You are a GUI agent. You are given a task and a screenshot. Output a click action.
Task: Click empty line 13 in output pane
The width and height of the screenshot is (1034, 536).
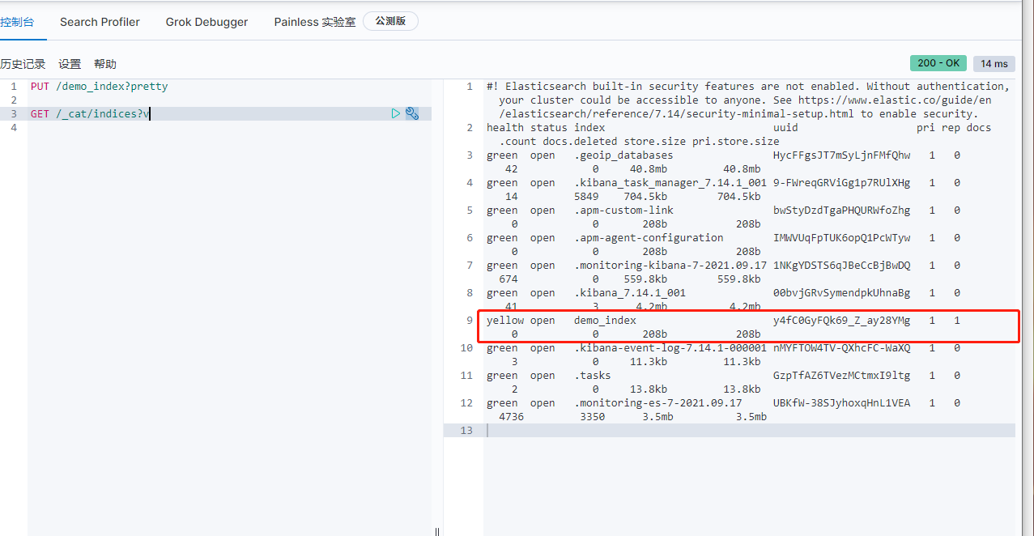[729, 430]
